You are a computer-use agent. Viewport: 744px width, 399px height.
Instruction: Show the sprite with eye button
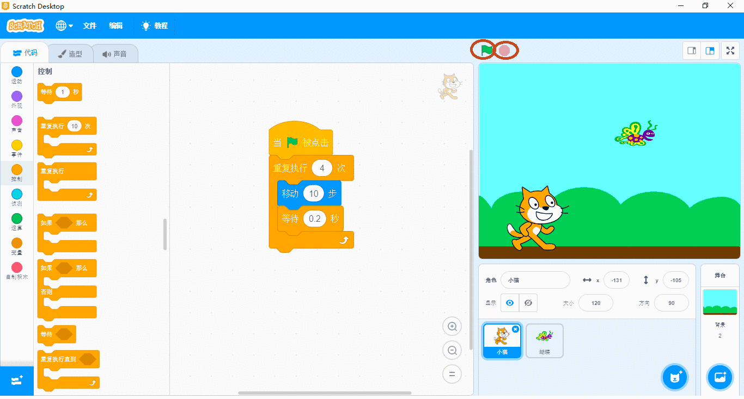[510, 303]
